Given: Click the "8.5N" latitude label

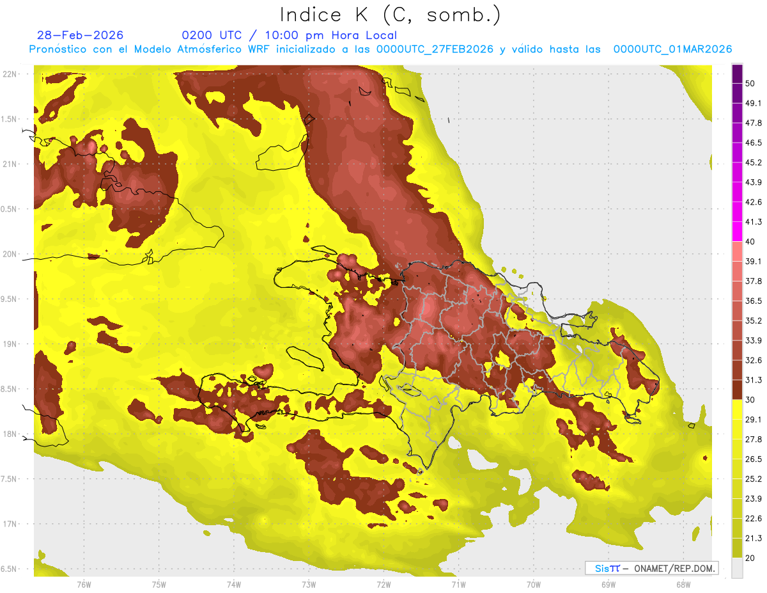Looking at the screenshot, I should tap(10, 389).
